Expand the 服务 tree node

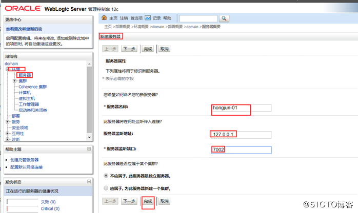click(7, 122)
